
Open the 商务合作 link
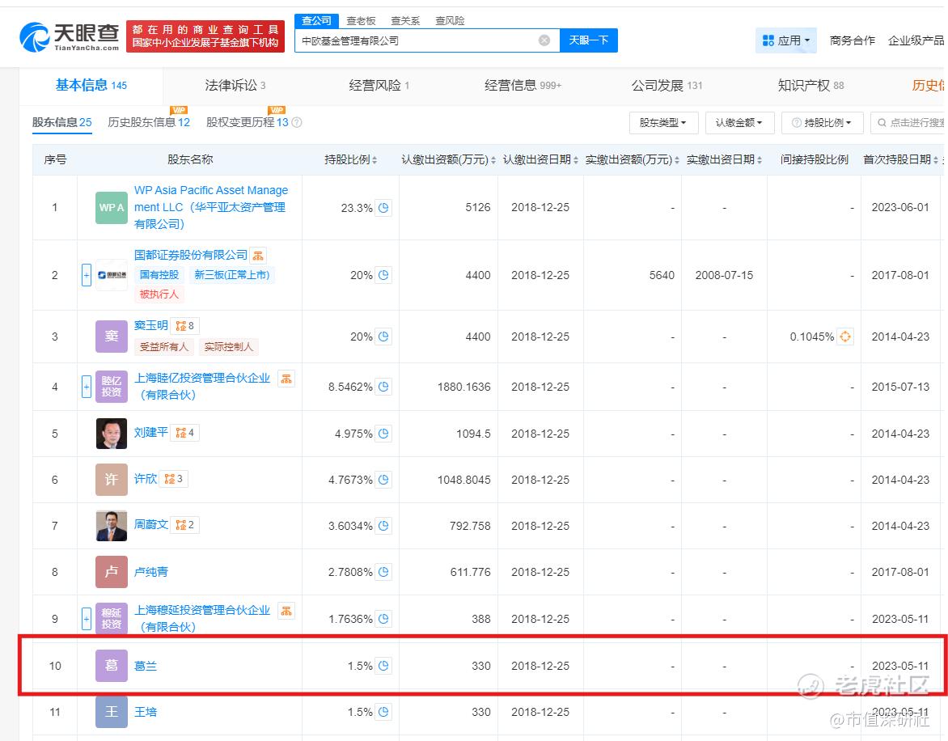pyautogui.click(x=853, y=40)
